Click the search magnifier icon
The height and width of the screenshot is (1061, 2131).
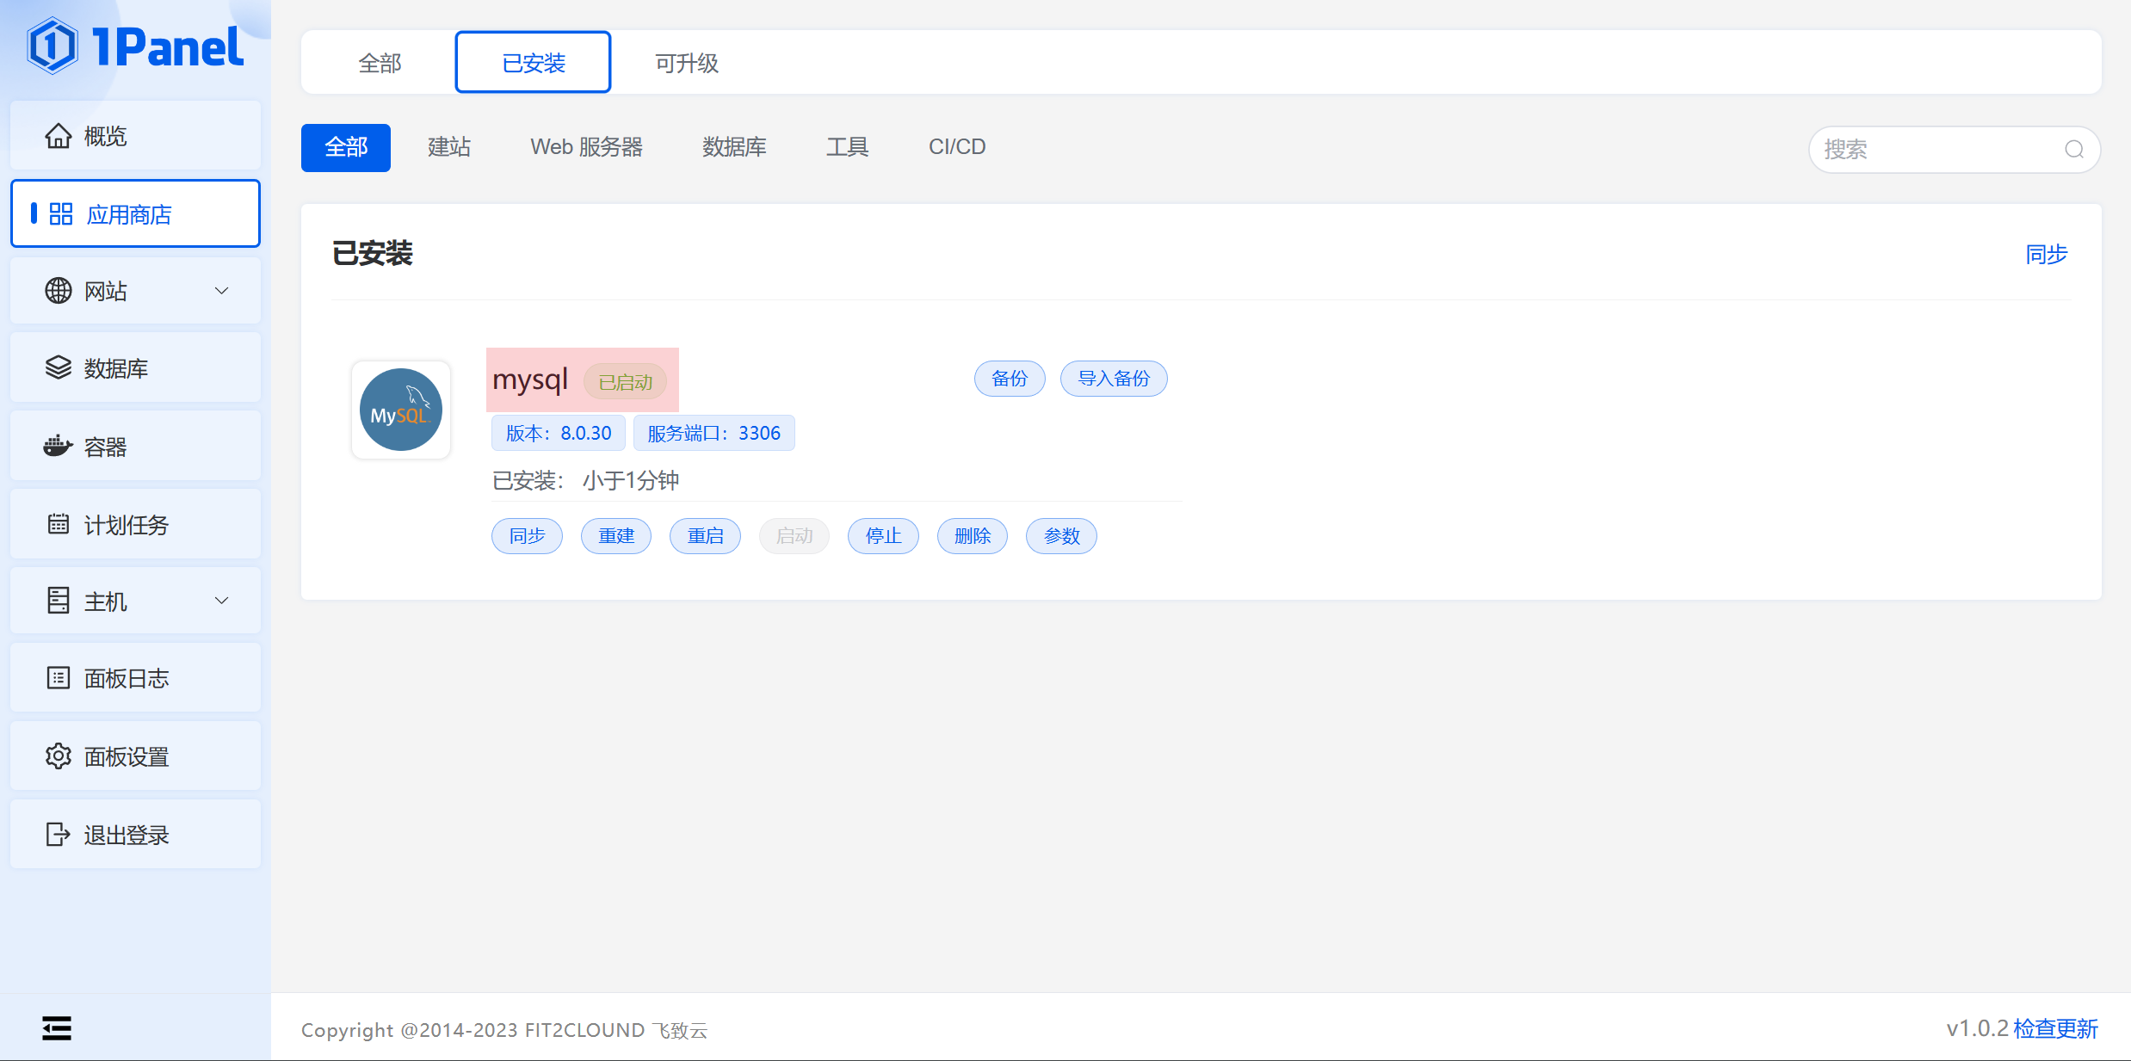(x=2074, y=150)
